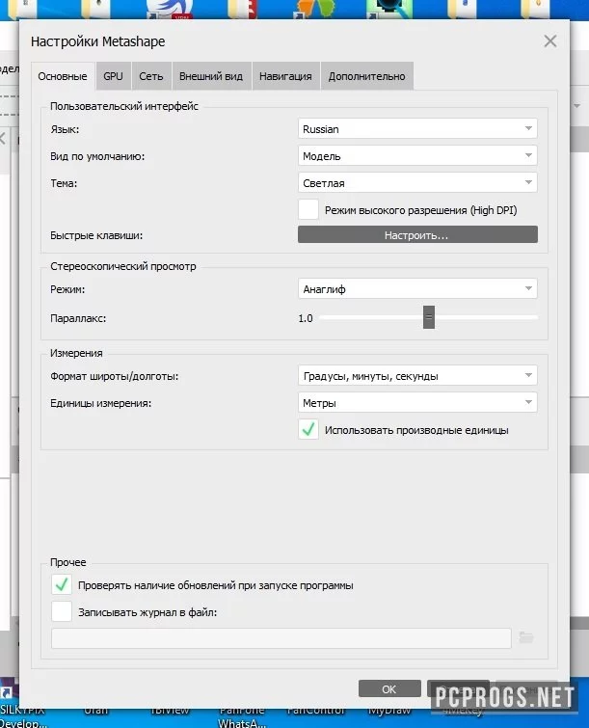589x728 pixels.
Task: Switch to Внешний вид tab
Action: pyautogui.click(x=211, y=76)
